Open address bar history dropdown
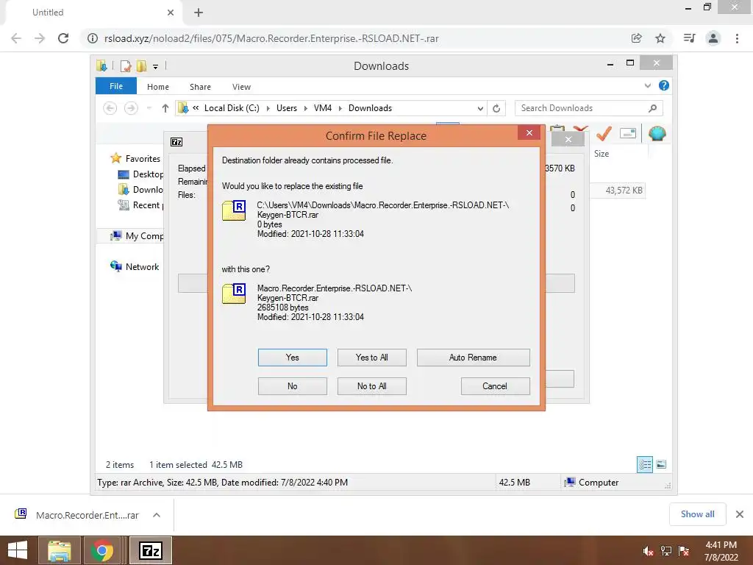The height and width of the screenshot is (565, 753). pyautogui.click(x=480, y=109)
